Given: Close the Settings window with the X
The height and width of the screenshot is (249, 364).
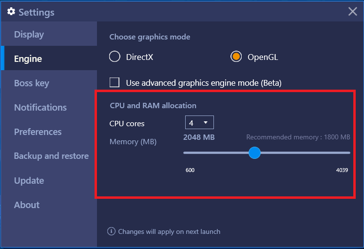Looking at the screenshot, I should tap(352, 11).
